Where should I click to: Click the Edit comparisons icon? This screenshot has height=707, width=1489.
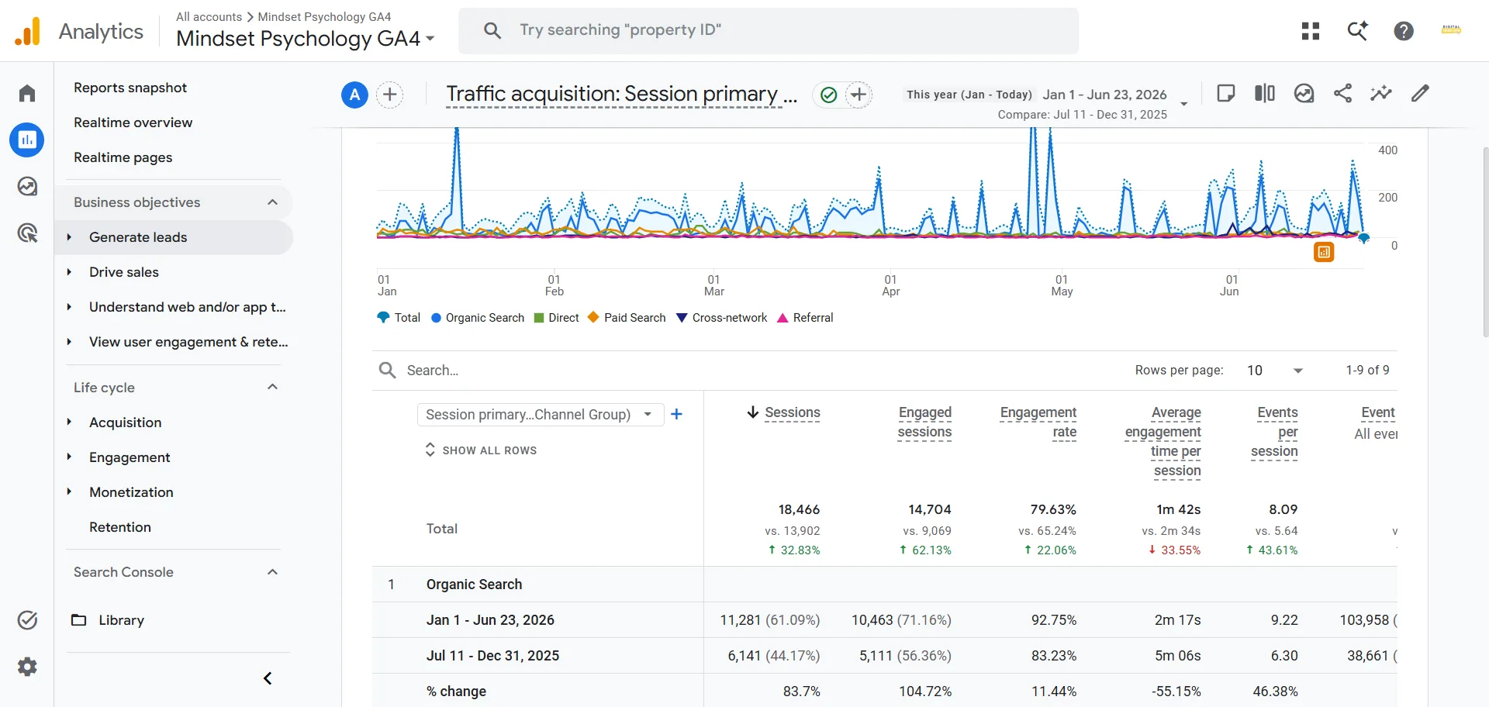click(x=1265, y=94)
